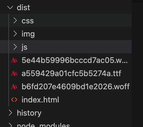Open the file 5e44b59996bcccd7ac05.w...
The width and height of the screenshot is (143, 127).
point(74,60)
